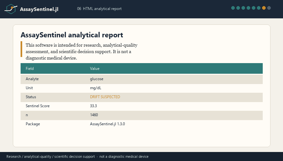This screenshot has width=283, height=161.
Task: Click the 'mg/dL' value cell
Action: [x=96, y=88]
